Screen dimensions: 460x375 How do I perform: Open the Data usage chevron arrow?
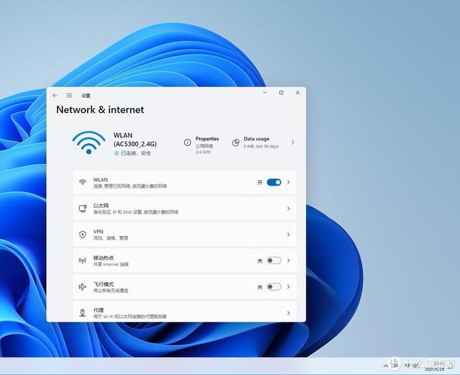[x=293, y=143]
